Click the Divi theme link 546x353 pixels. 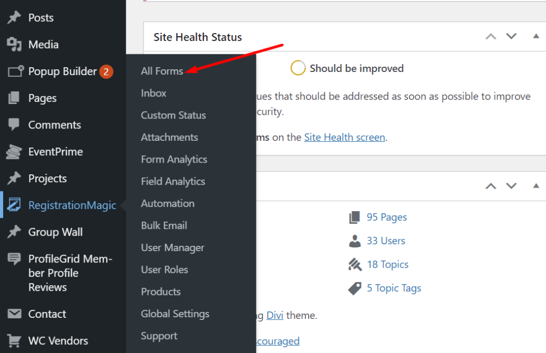click(x=275, y=315)
